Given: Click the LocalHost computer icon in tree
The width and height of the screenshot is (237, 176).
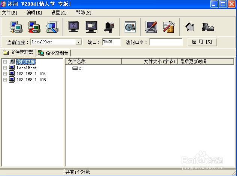Looking at the screenshot, I should point(12,68).
